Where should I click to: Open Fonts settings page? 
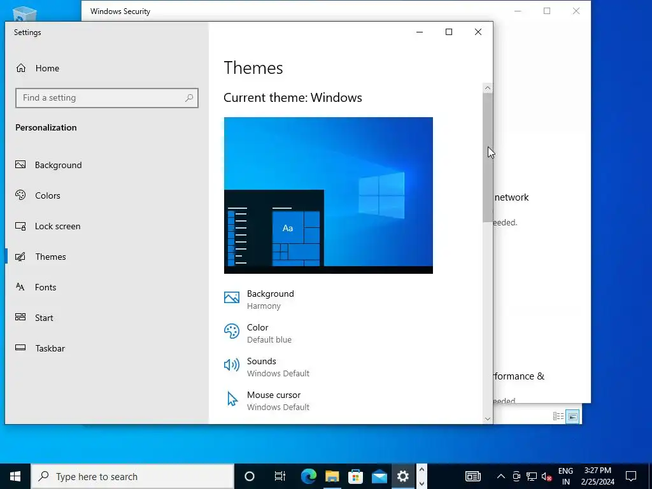[x=36, y=287]
